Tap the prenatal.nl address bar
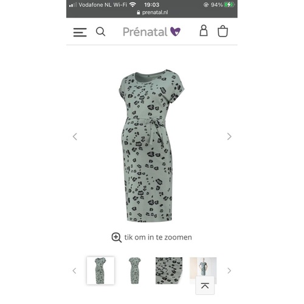Viewport: 304px width, 304px height. click(153, 13)
